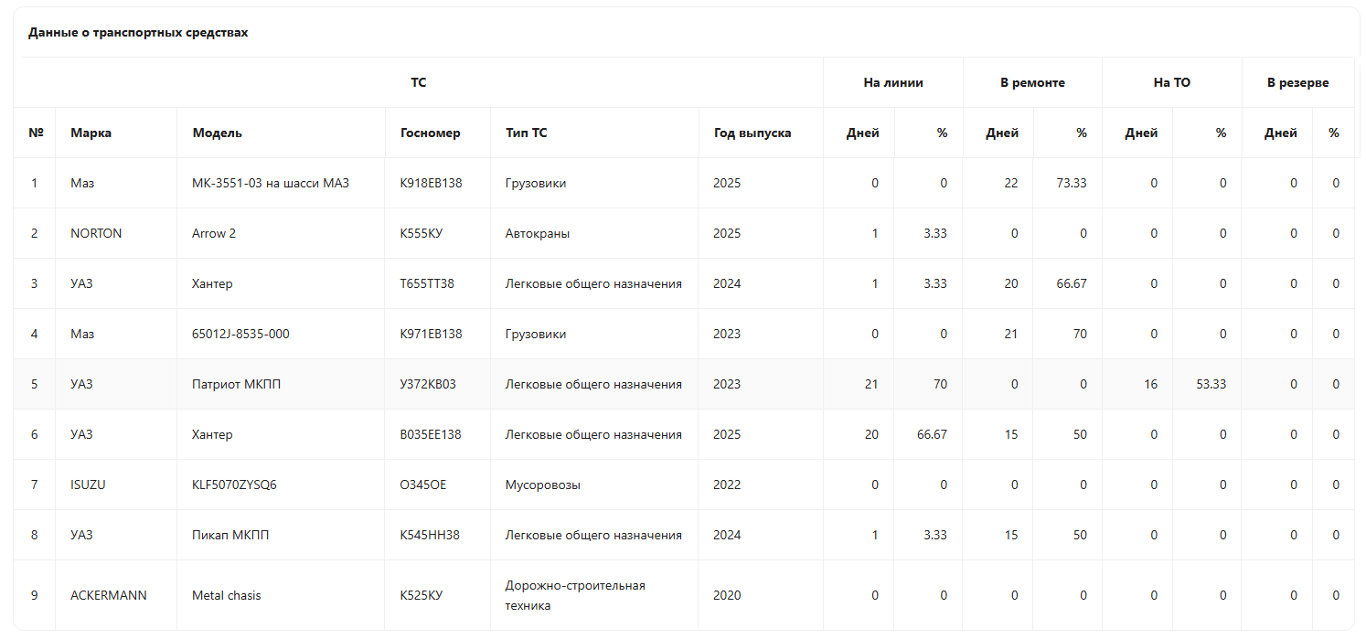Click the Модель column header
This screenshot has height=639, width=1366.
pyautogui.click(x=217, y=133)
